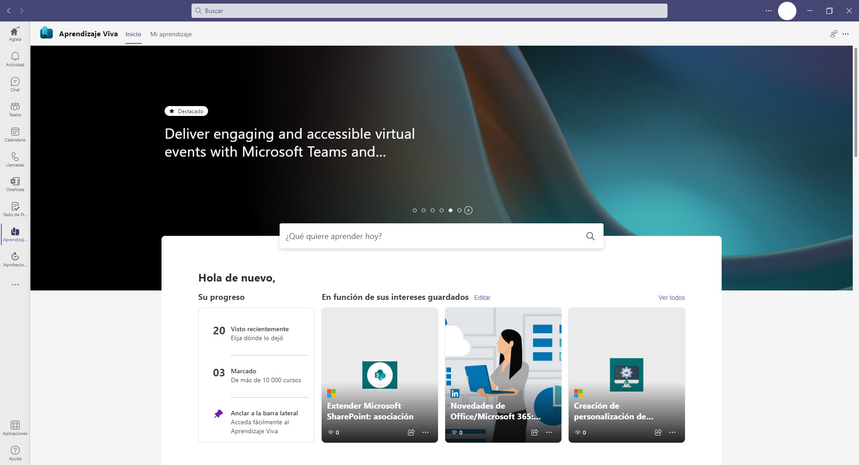Focus the Buscar search field
859x465 pixels.
click(x=429, y=11)
